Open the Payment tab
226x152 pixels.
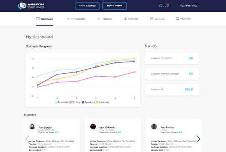coord(183,19)
